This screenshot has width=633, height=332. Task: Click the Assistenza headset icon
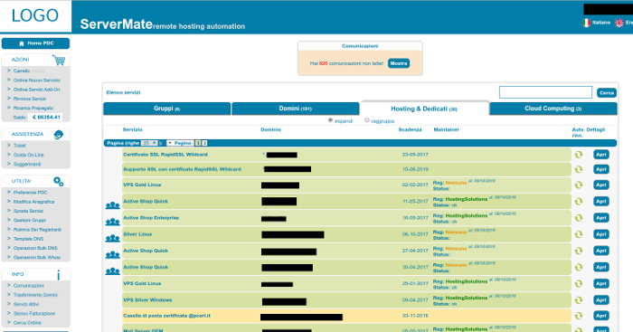59,135
